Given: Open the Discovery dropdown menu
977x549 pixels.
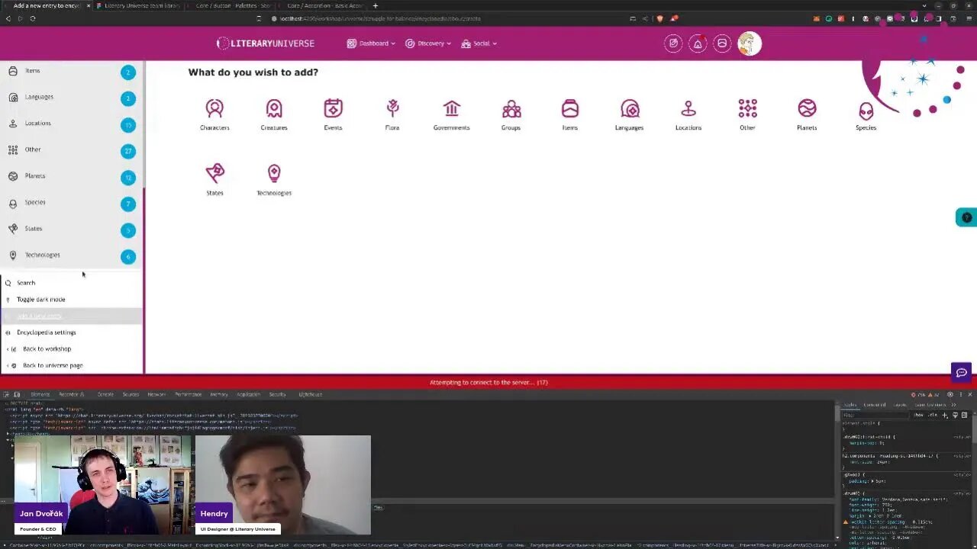Looking at the screenshot, I should coord(427,43).
